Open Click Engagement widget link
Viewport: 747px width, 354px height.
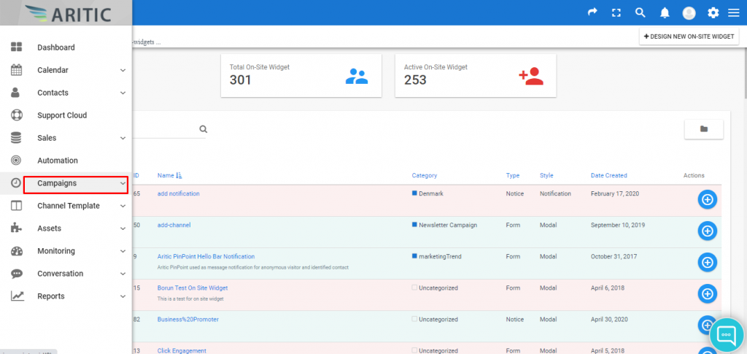tap(182, 350)
